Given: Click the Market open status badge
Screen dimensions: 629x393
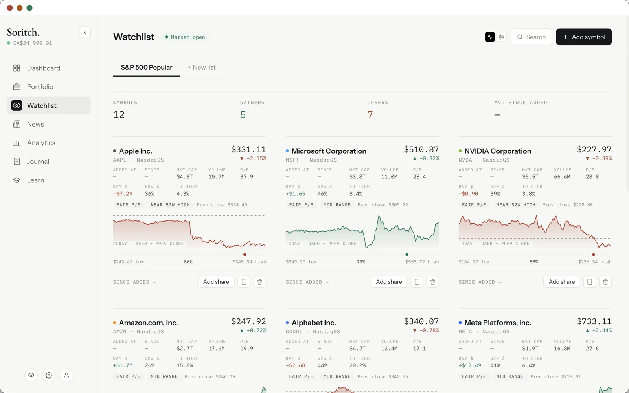Looking at the screenshot, I should click(185, 37).
